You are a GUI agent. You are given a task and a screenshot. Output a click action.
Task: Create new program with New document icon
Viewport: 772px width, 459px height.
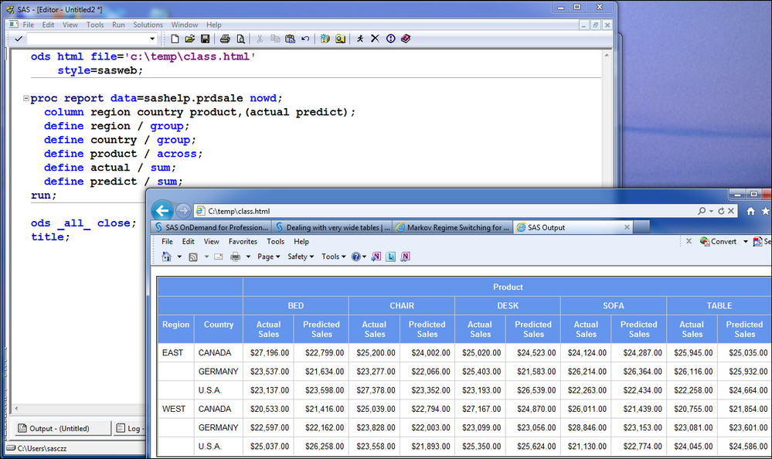[x=175, y=39]
